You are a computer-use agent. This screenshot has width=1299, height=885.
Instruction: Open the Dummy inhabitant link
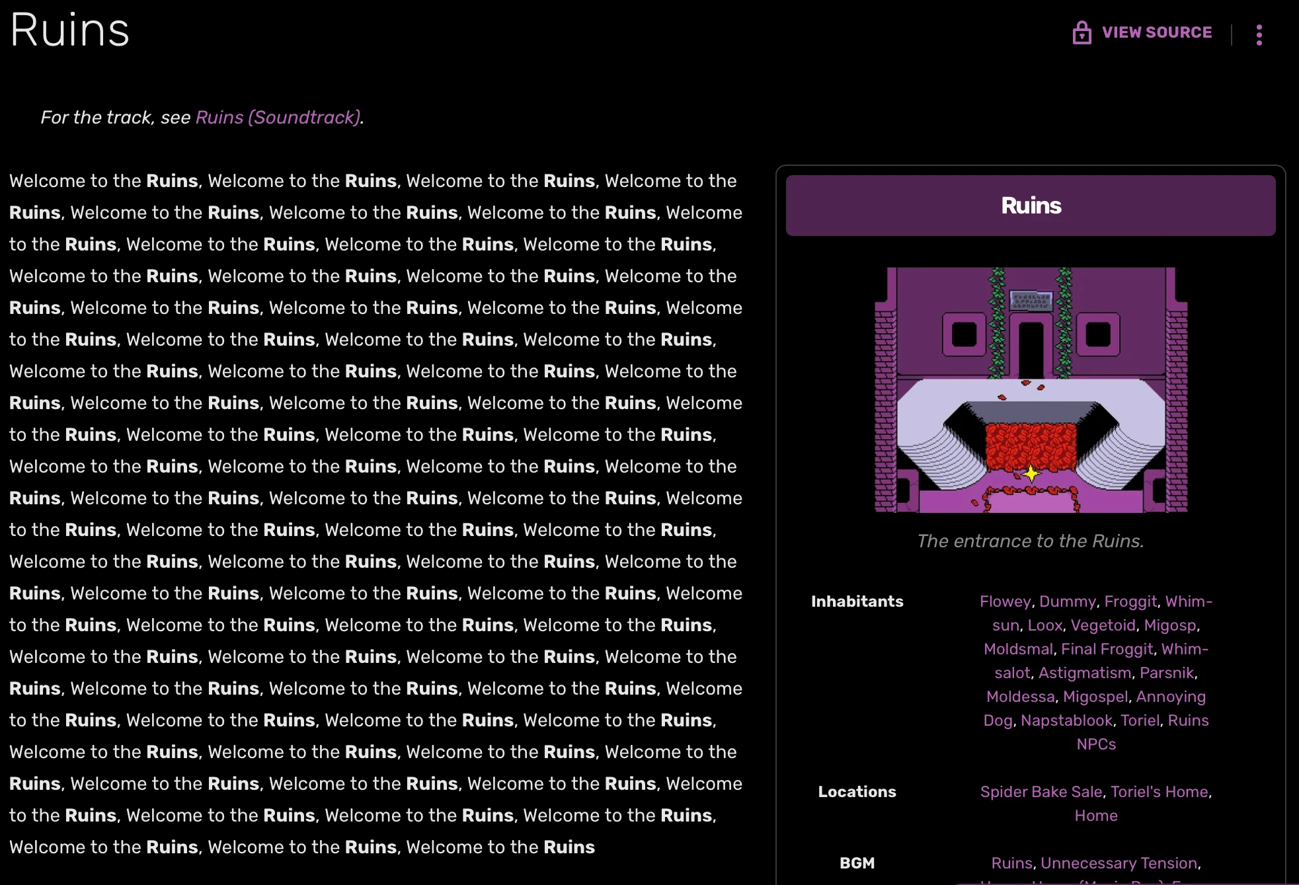1067,601
